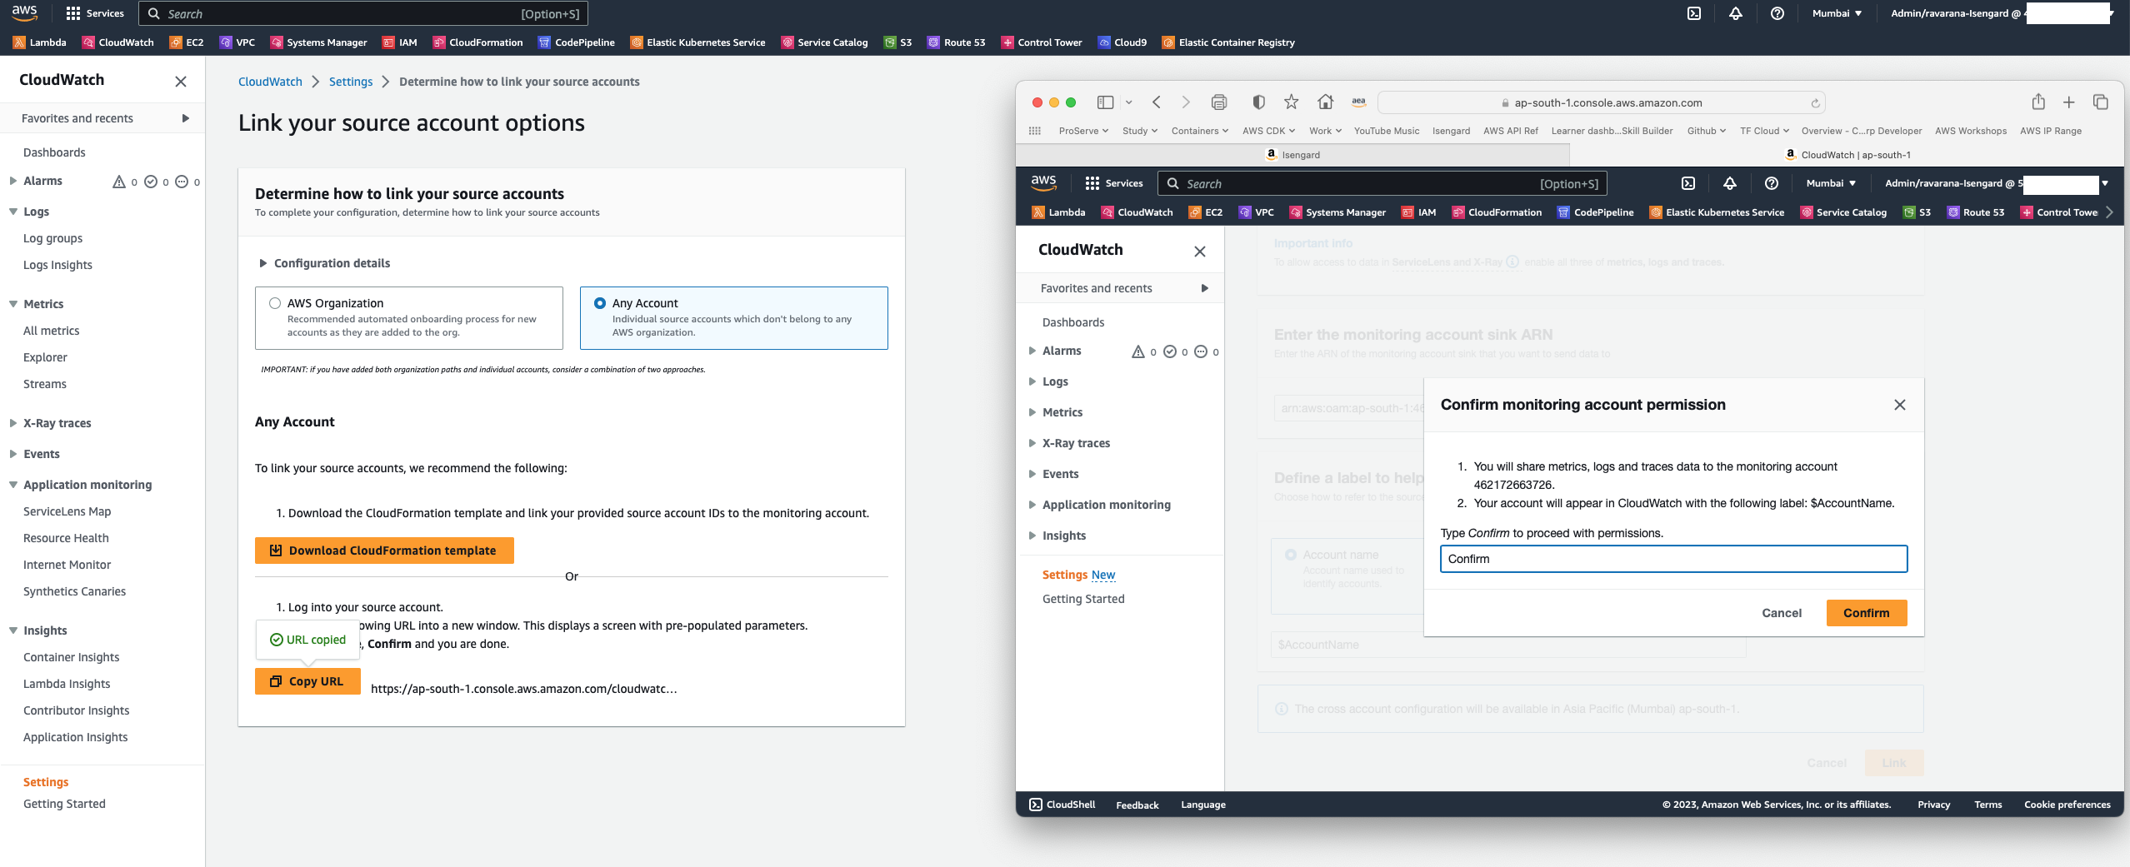Screen dimensions: 2130x867
Task: Open the Lambda shortcut in main favorites bar
Action: tap(40, 42)
